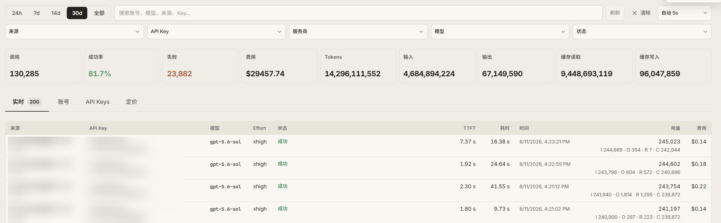Viewport: 721px width, 223px height.
Task: Select the 24h time range
Action: click(x=17, y=13)
